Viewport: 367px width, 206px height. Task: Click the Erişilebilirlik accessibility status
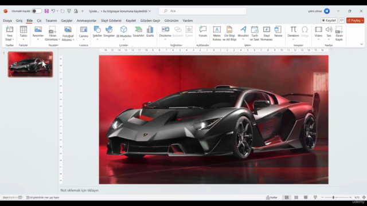[x=42, y=197]
